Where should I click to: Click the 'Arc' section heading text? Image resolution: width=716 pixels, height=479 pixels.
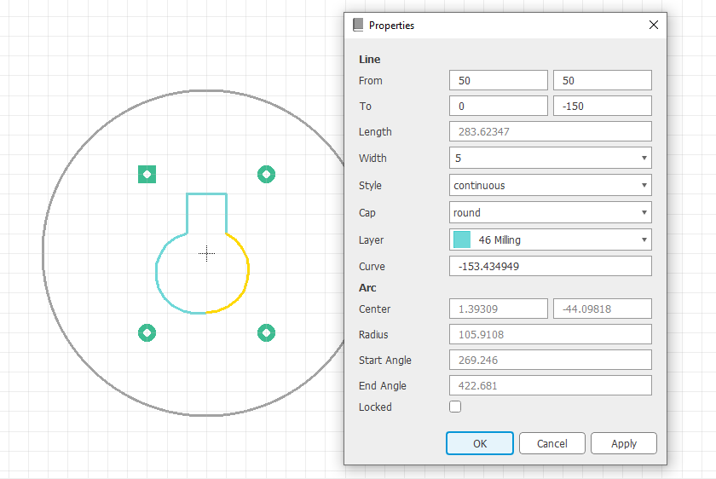(x=367, y=288)
